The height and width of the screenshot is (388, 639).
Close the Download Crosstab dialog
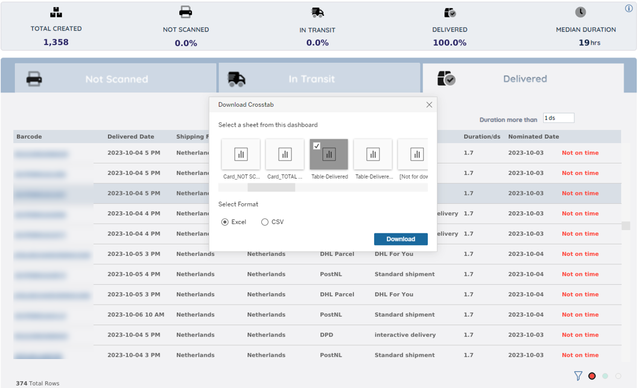429,105
